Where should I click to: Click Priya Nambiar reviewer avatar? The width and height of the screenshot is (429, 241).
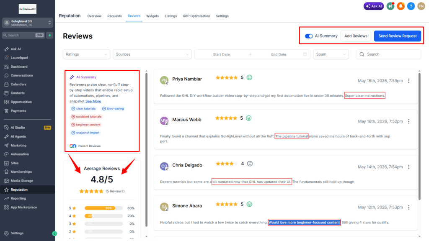tap(164, 80)
